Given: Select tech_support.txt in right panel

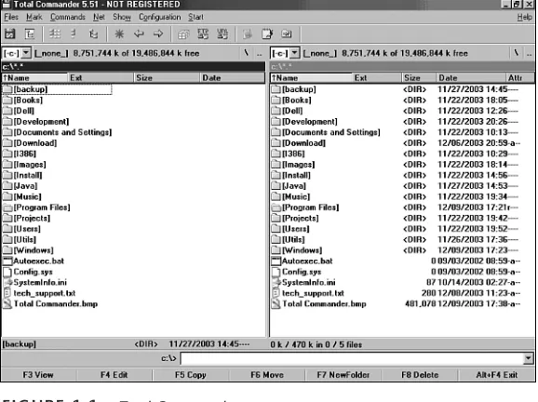Looking at the screenshot, I should [x=396, y=293].
